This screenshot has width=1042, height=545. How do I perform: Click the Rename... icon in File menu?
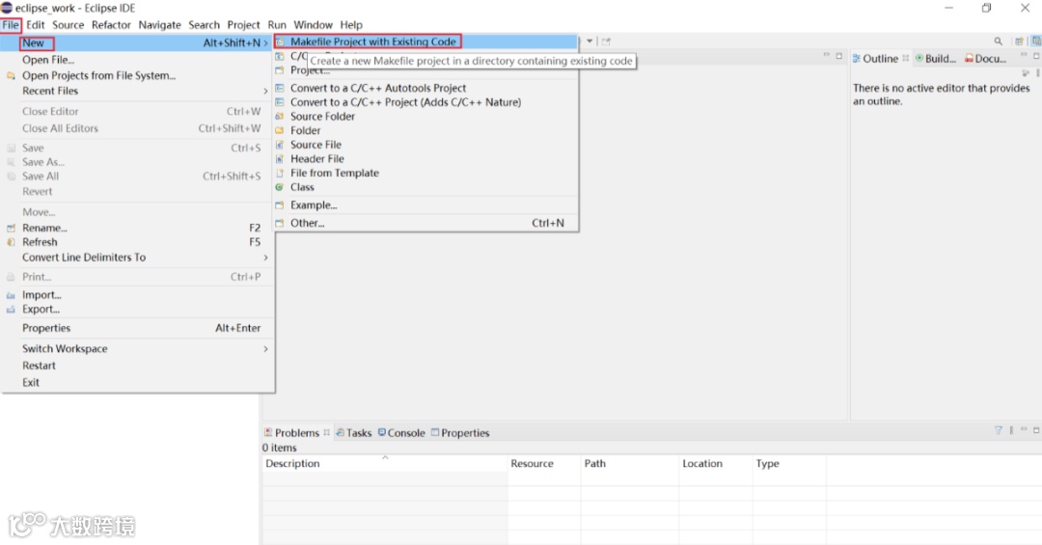point(11,228)
